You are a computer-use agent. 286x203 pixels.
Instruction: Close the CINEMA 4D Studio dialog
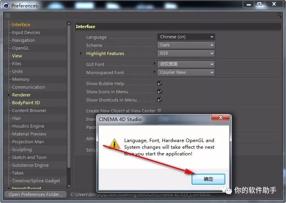pyautogui.click(x=220, y=118)
